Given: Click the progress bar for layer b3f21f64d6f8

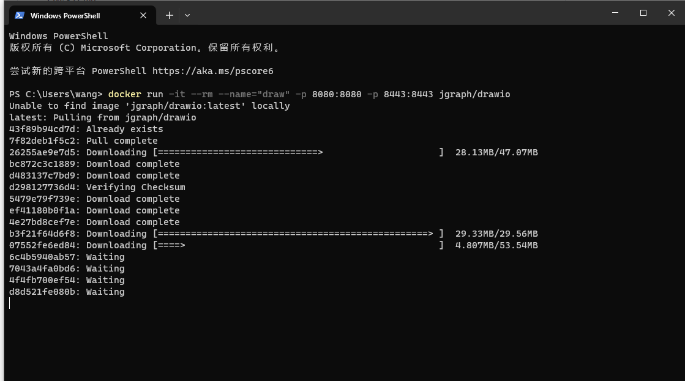Looking at the screenshot, I should (x=298, y=234).
